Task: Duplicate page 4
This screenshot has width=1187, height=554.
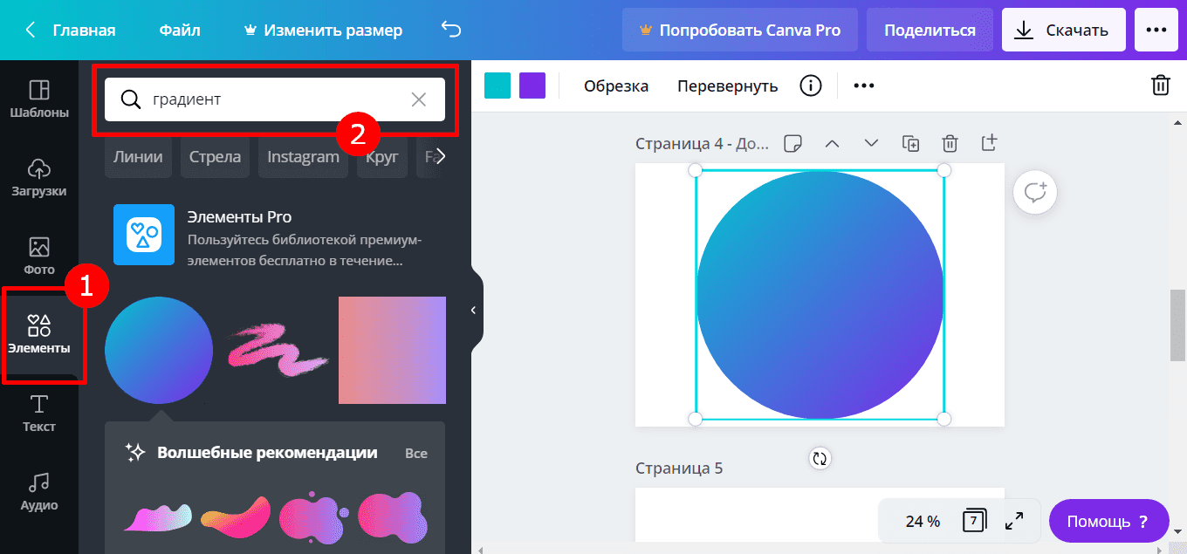Action: (911, 143)
